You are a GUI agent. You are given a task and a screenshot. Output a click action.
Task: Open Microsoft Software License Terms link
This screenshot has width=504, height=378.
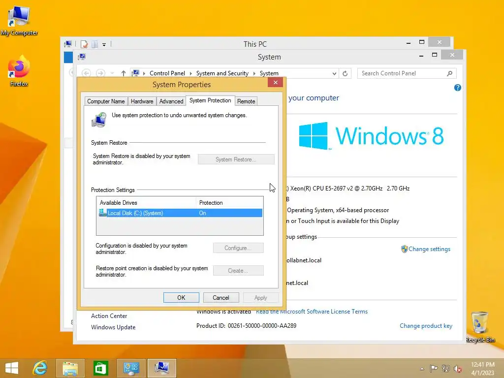click(x=312, y=312)
